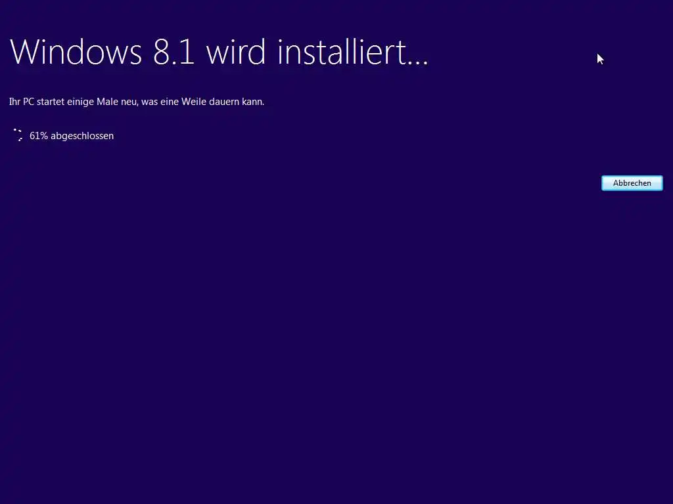
Task: Click the word "Ihr" starting the message
Action: [x=14, y=102]
